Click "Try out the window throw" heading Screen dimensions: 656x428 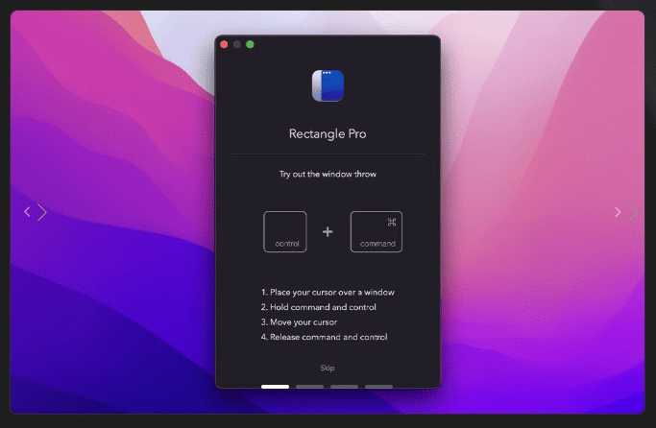point(328,174)
